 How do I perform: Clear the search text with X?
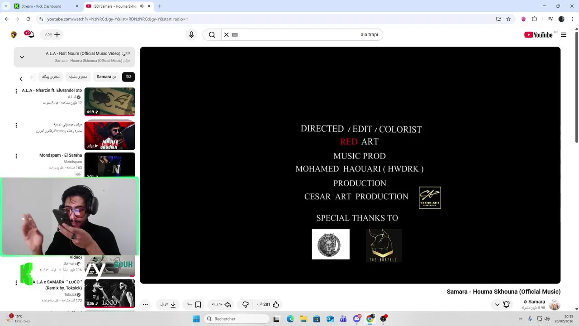[227, 35]
